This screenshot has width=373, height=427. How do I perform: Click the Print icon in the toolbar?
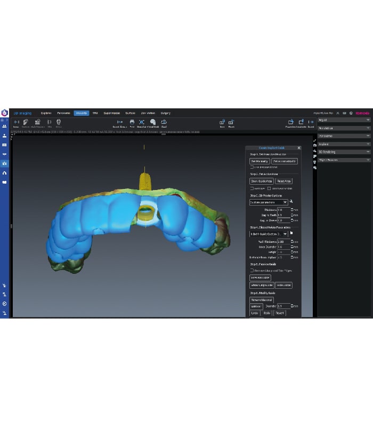point(132,122)
